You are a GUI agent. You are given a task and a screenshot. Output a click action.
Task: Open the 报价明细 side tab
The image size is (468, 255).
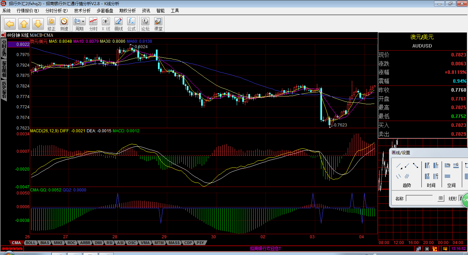point(4,69)
